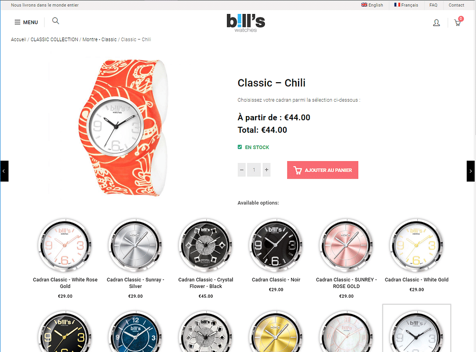The image size is (476, 352).
Task: Select Cadran Classic White Rose Gold dial
Action: 65,245
